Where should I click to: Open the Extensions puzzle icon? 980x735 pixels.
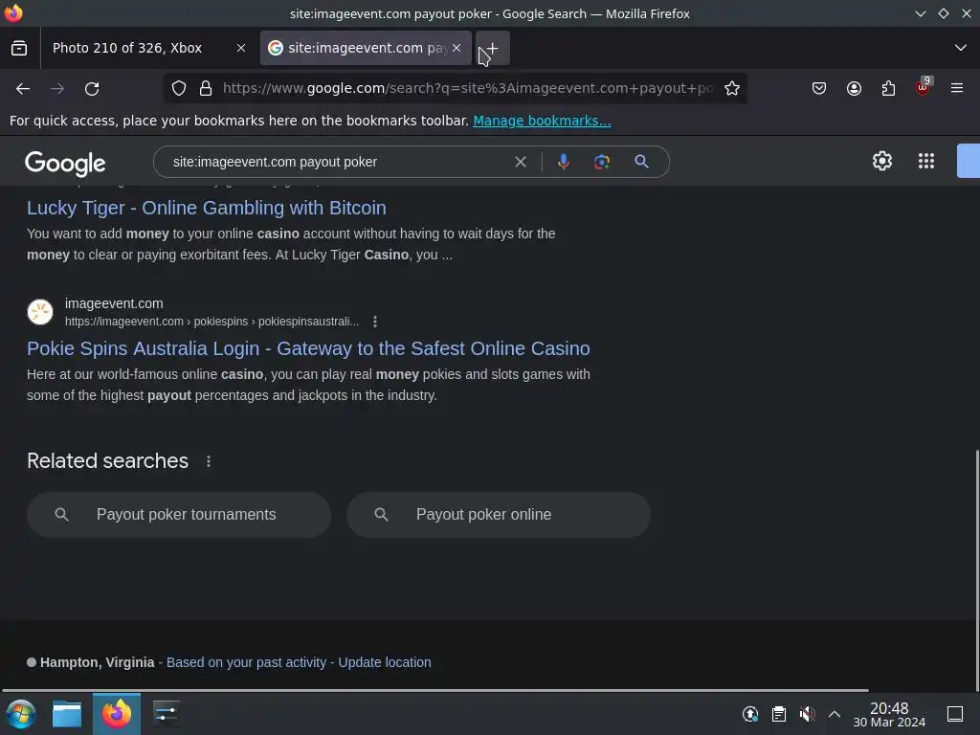coord(888,89)
